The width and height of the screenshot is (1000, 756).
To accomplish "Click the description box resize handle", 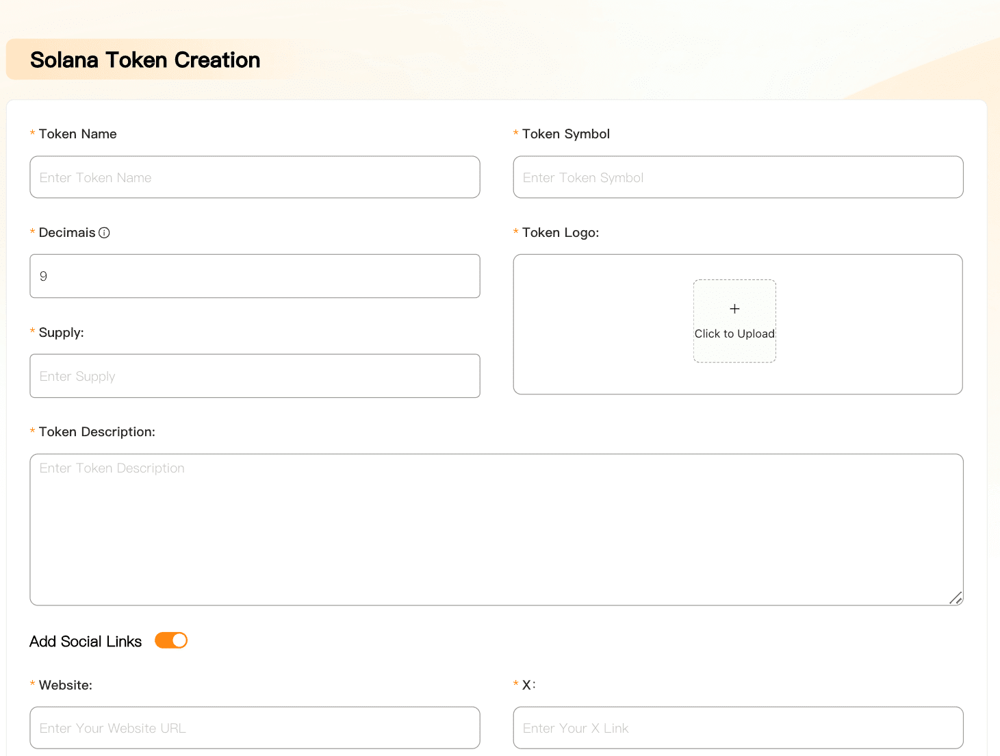I will 956,598.
